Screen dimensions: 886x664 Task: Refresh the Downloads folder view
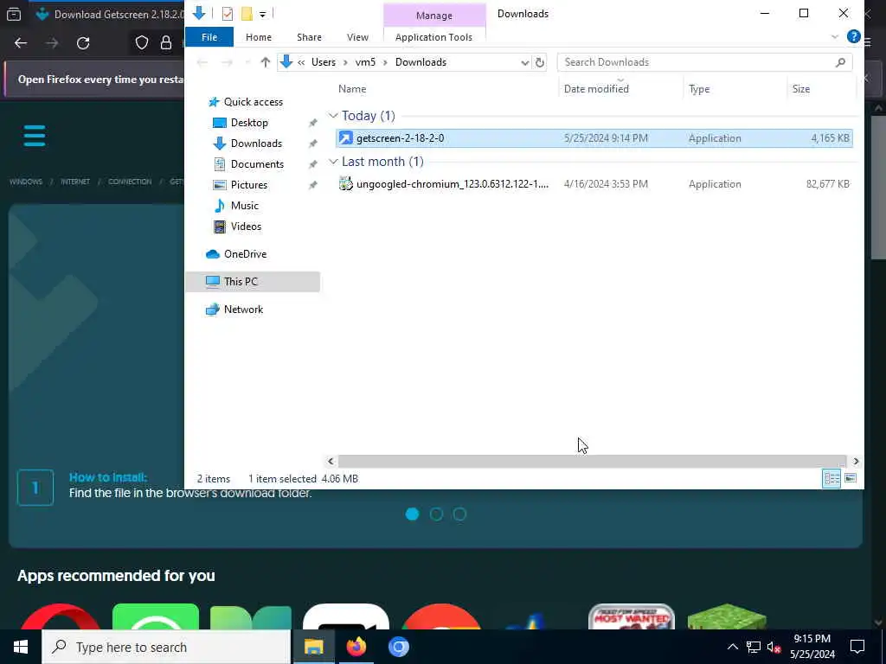coord(540,62)
